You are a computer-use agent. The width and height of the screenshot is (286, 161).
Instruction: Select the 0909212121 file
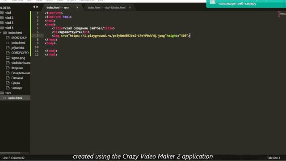click(19, 38)
